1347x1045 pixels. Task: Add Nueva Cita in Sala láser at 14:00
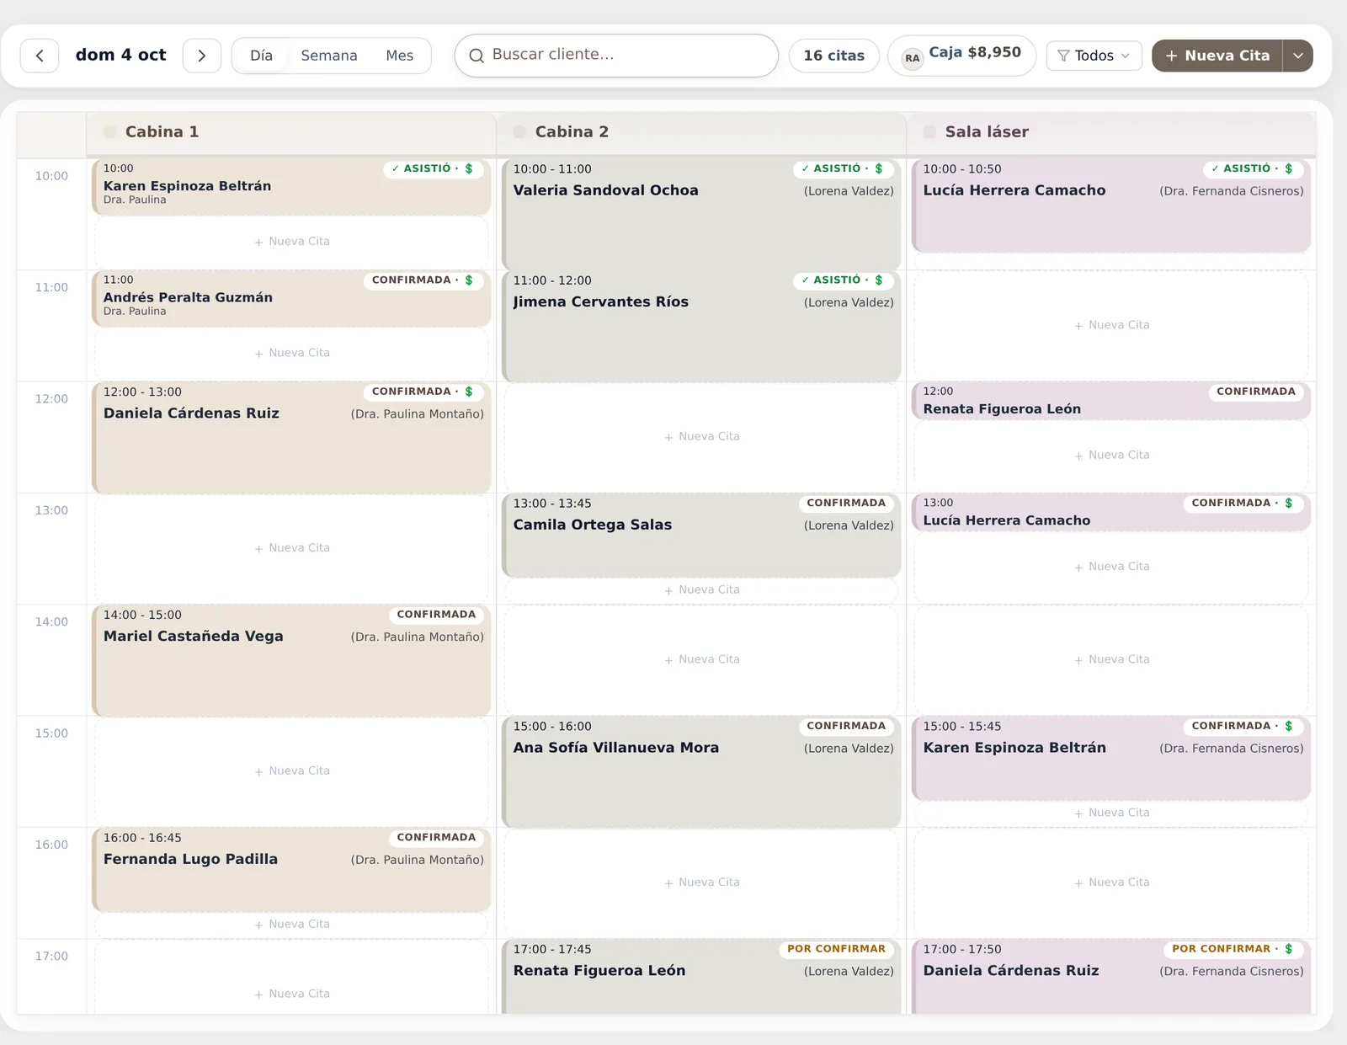tap(1111, 659)
